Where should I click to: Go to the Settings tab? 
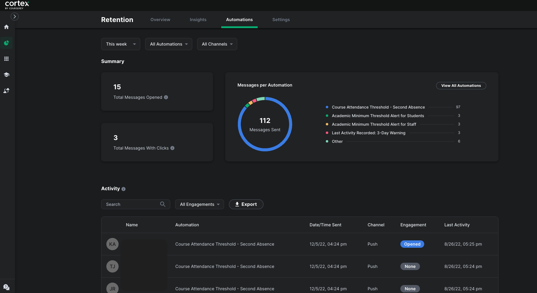point(281,20)
